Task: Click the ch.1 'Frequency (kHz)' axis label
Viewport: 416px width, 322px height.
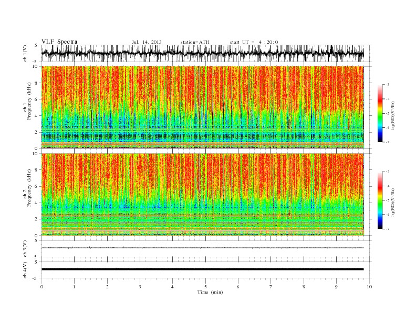Action: 29,101
